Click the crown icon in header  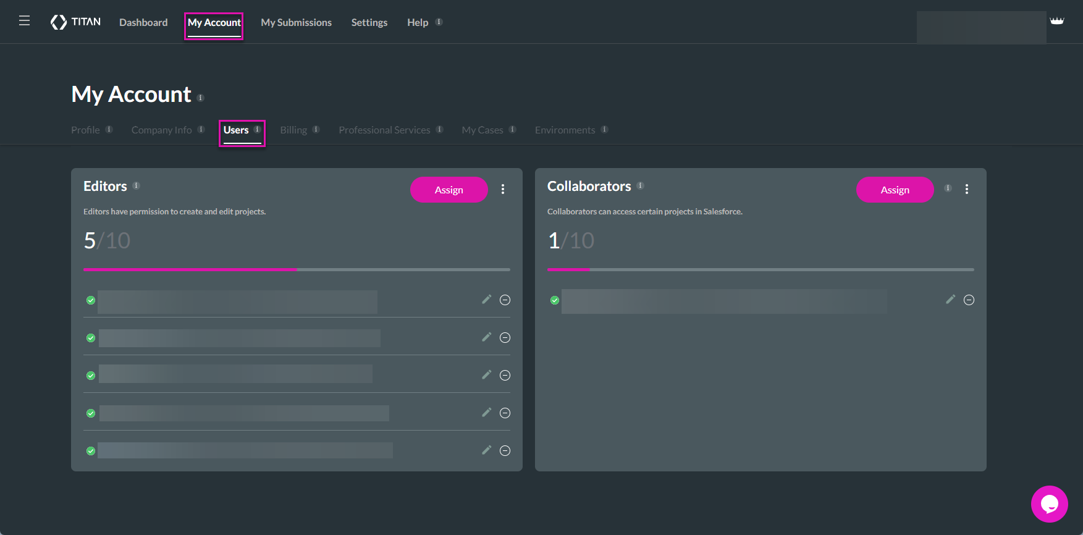pyautogui.click(x=1056, y=21)
